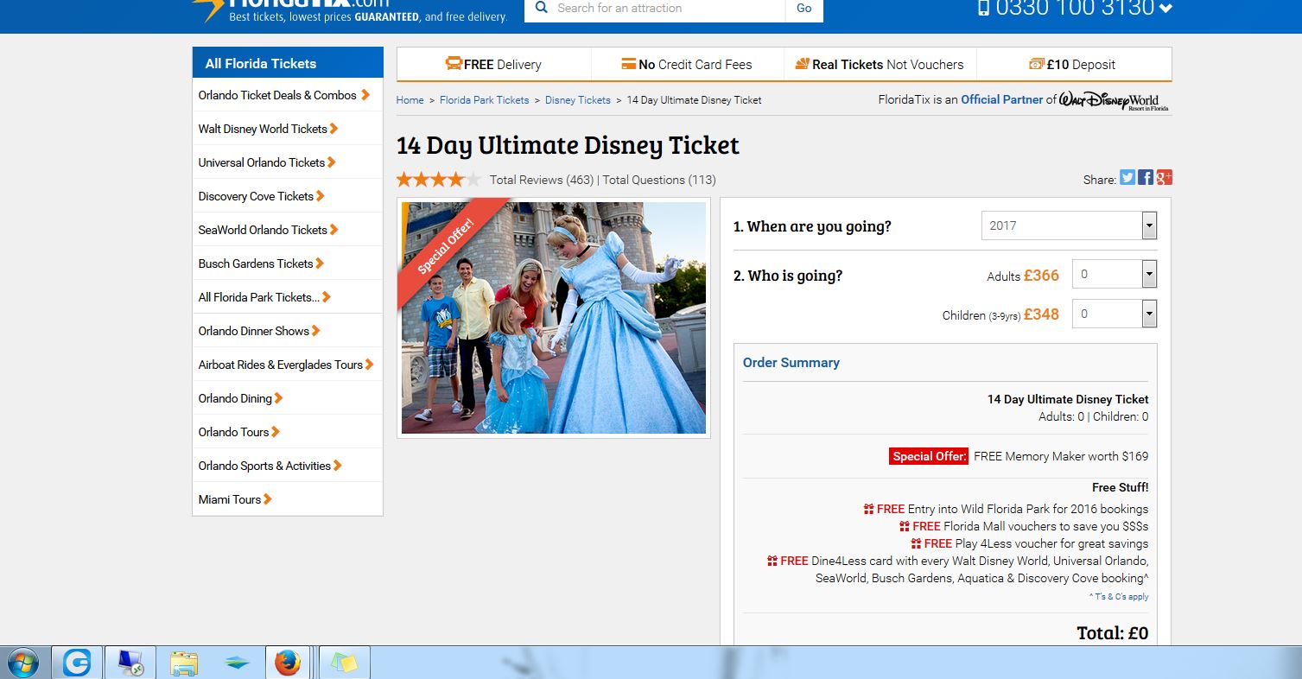The image size is (1302, 679).
Task: Go to the Home breadcrumb link
Action: (x=410, y=100)
